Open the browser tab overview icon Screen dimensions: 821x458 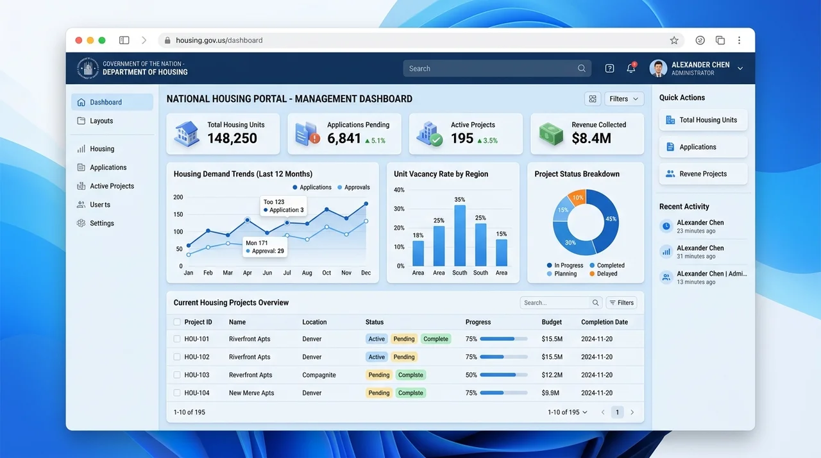(720, 40)
